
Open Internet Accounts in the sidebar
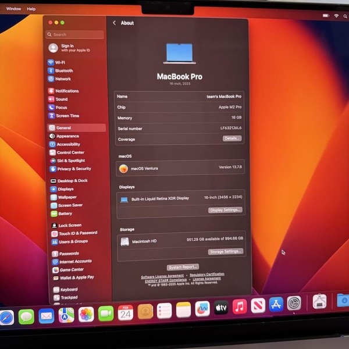pos(72,262)
